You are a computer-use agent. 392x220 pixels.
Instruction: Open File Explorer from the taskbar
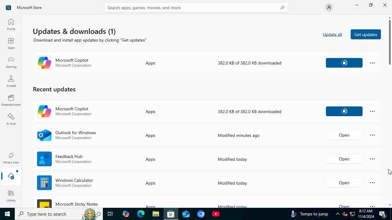[156, 214]
